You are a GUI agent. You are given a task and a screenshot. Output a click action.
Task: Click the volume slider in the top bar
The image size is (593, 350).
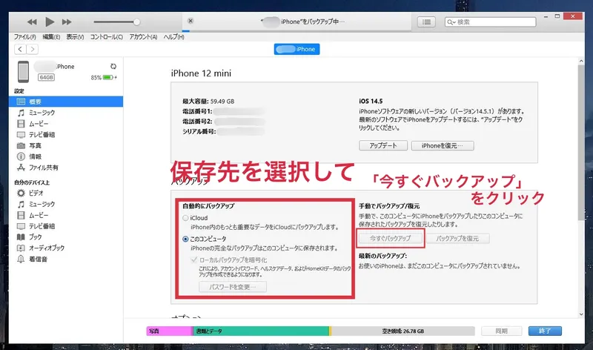point(115,22)
